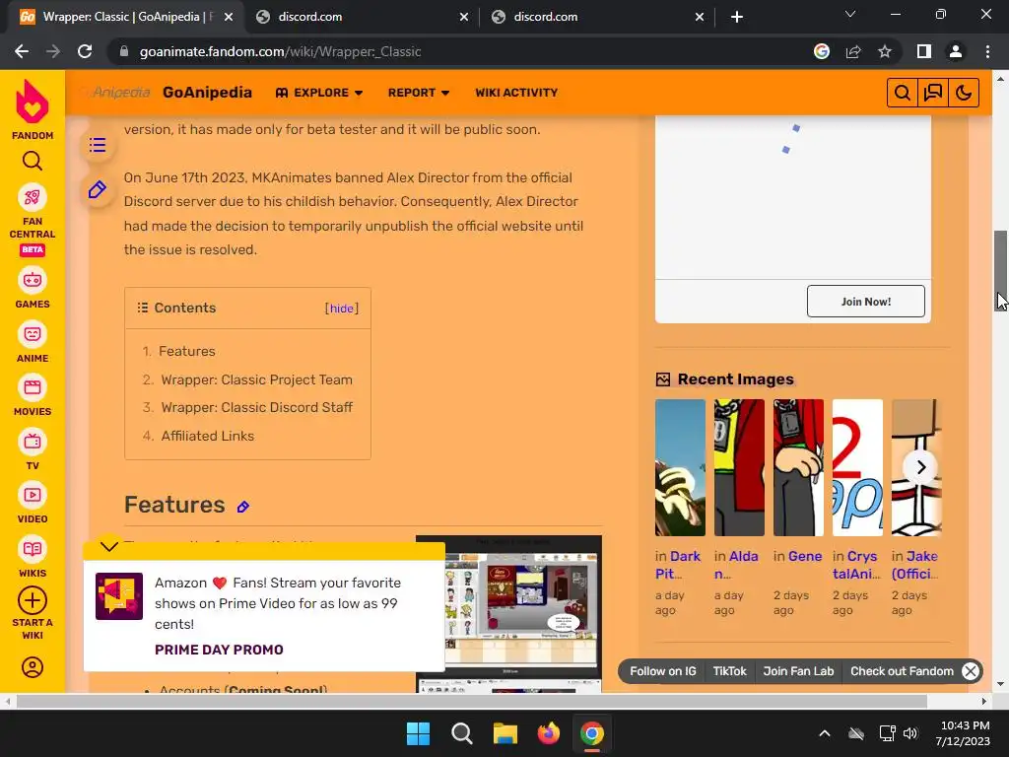Jump to Wrapper: Classic Project Team
The height and width of the screenshot is (757, 1009).
pyautogui.click(x=256, y=379)
